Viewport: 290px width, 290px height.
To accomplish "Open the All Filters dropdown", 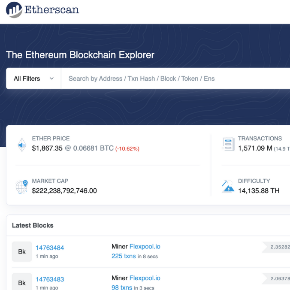I will 33,79.
